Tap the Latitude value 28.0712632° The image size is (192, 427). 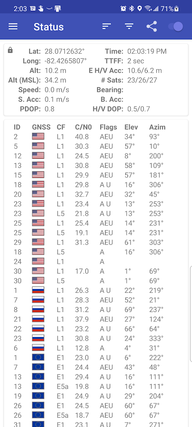[64, 51]
